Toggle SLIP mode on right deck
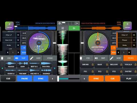 pyautogui.click(x=113, y=33)
